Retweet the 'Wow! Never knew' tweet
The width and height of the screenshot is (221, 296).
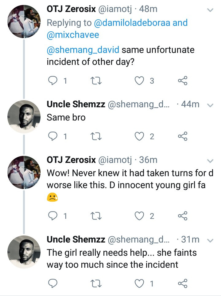click(x=97, y=216)
